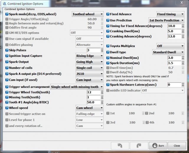Click help icon for Trigger wheel arrangement
The image size is (189, 153).
pos(7,87)
